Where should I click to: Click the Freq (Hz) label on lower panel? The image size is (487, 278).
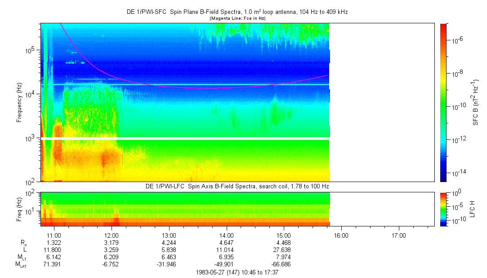pyautogui.click(x=19, y=209)
